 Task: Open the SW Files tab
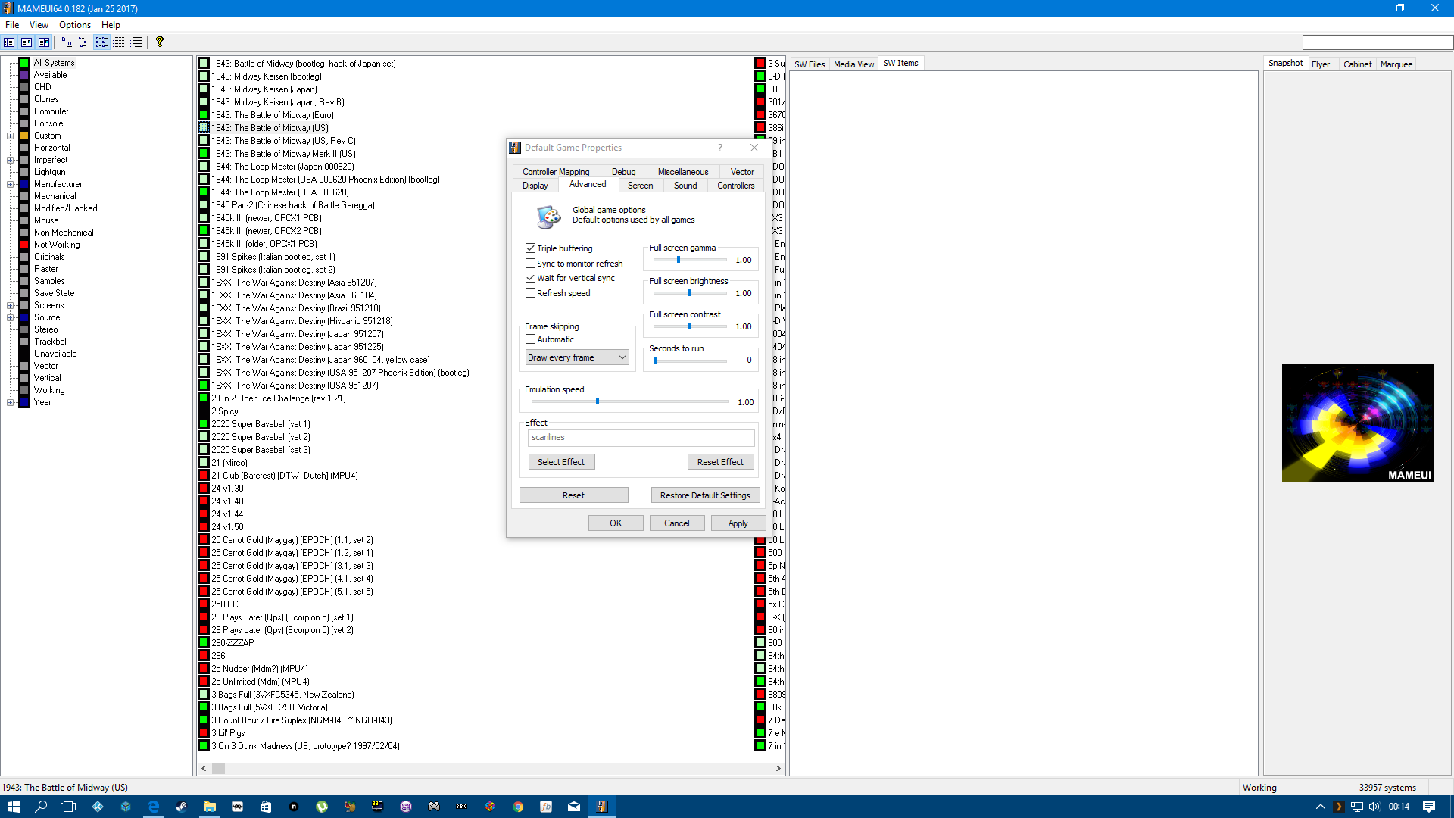click(810, 64)
